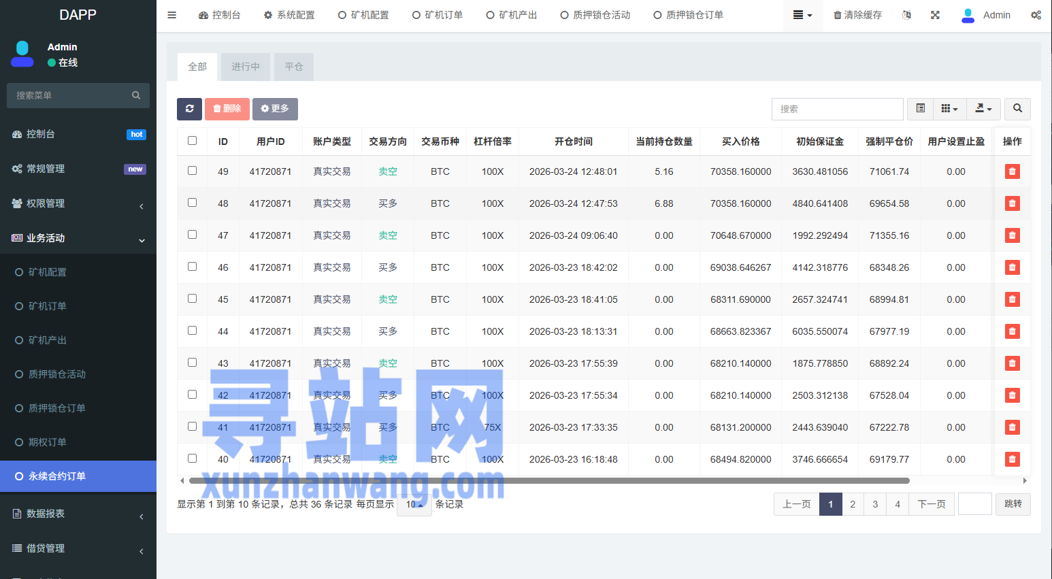
Task: Delete order row with ID 49
Action: tap(1012, 171)
